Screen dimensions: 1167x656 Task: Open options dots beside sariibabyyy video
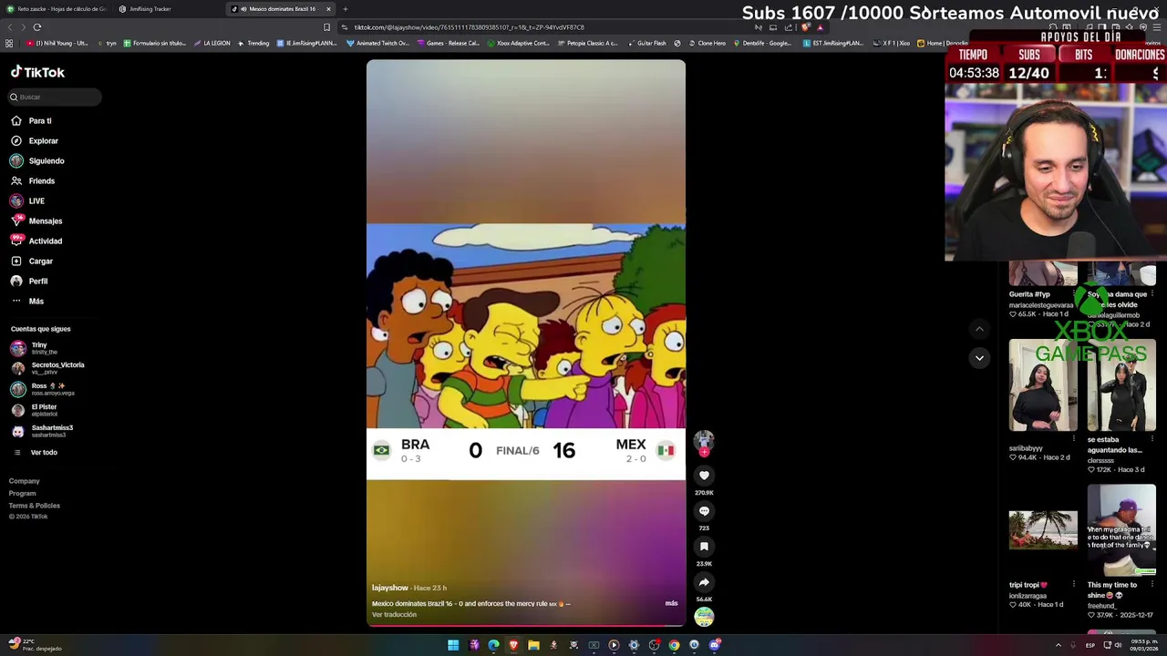[1074, 439]
